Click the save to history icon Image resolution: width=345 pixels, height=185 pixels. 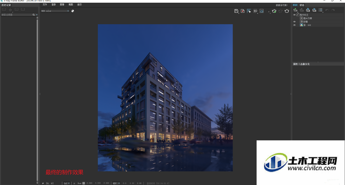pos(4,9)
